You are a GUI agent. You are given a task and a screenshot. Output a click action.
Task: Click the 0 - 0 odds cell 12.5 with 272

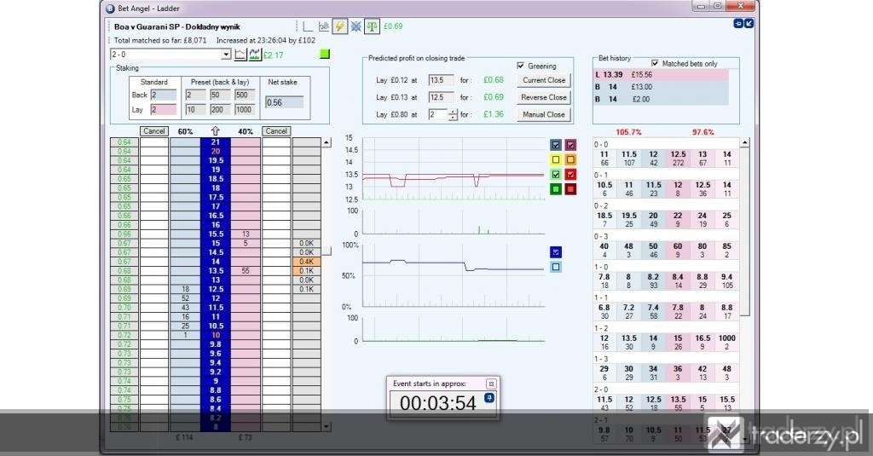(x=678, y=159)
